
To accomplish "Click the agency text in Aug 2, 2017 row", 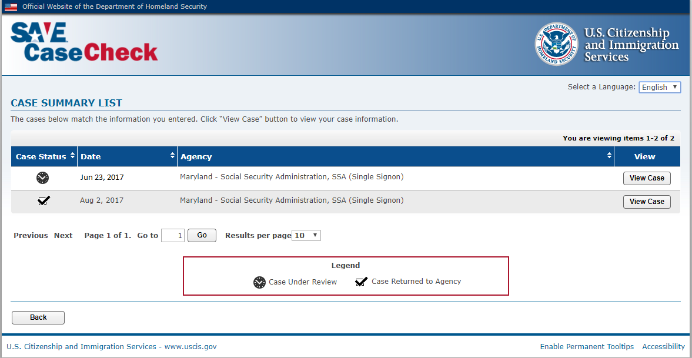I will [292, 200].
